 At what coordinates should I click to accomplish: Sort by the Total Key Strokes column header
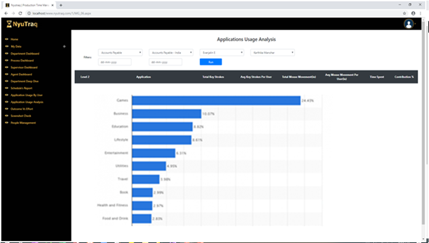[x=213, y=77]
